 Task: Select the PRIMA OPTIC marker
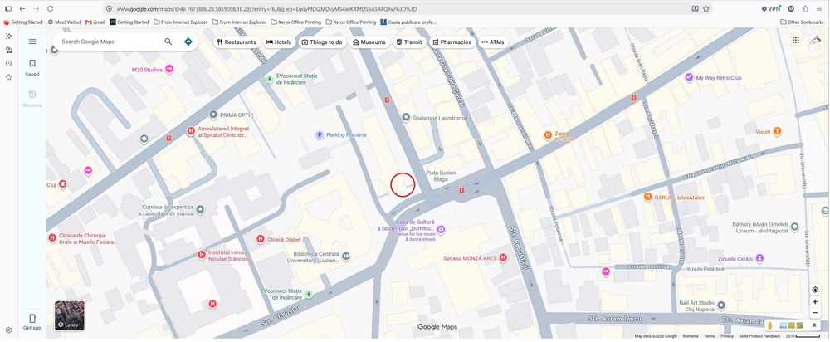213,115
